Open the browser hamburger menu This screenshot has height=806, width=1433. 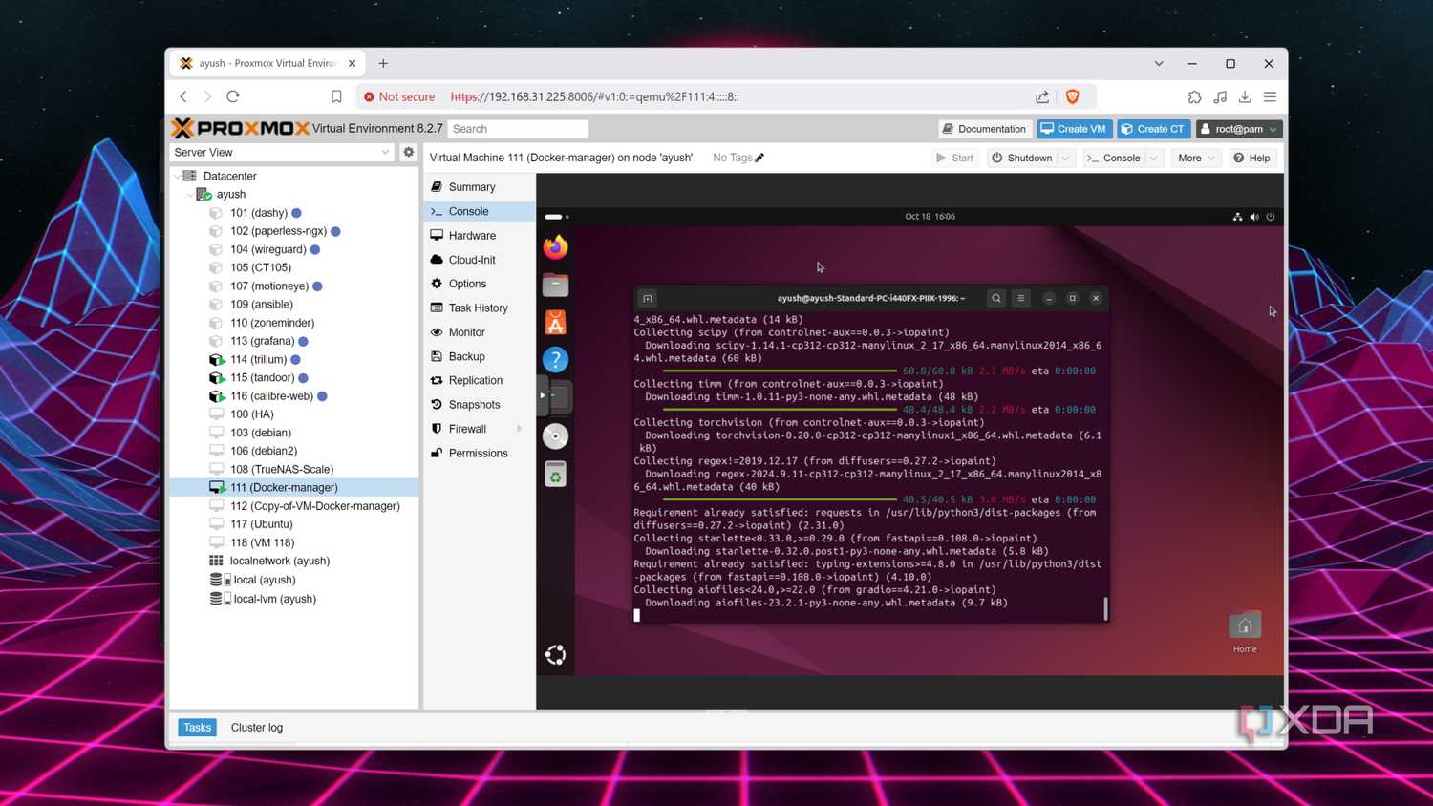(x=1270, y=96)
